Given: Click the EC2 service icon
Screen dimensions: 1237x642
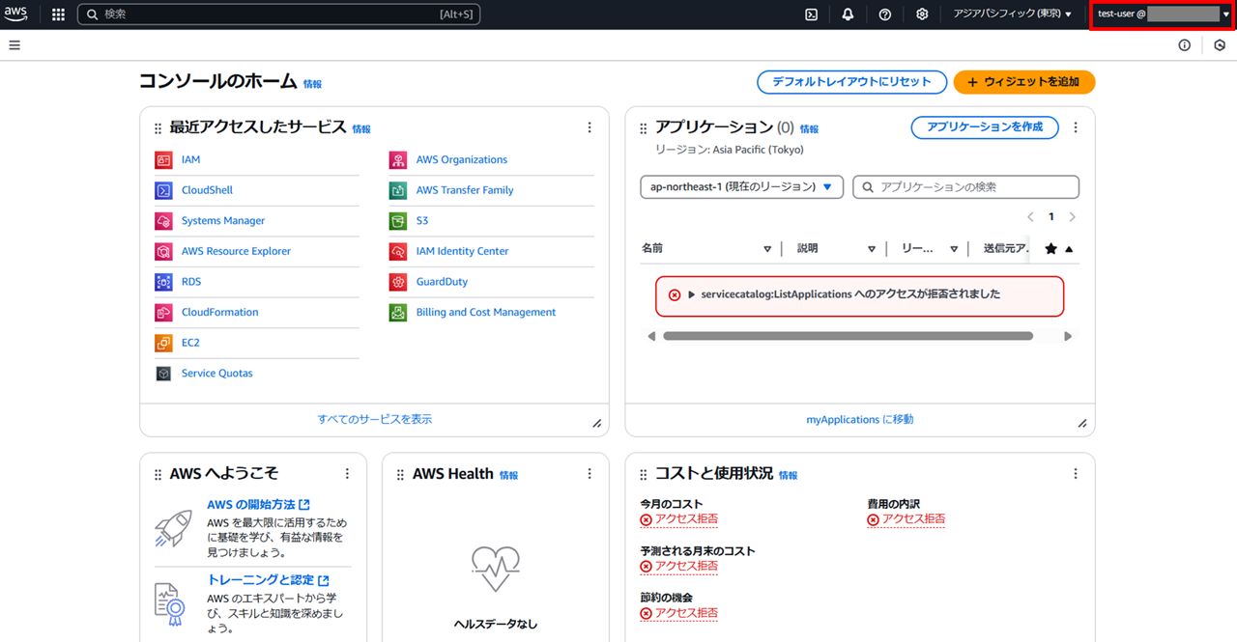Looking at the screenshot, I should tap(163, 343).
